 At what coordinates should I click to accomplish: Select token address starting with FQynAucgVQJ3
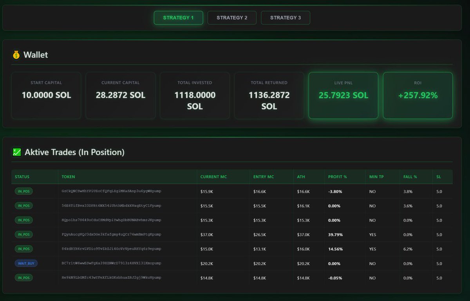tap(111, 235)
